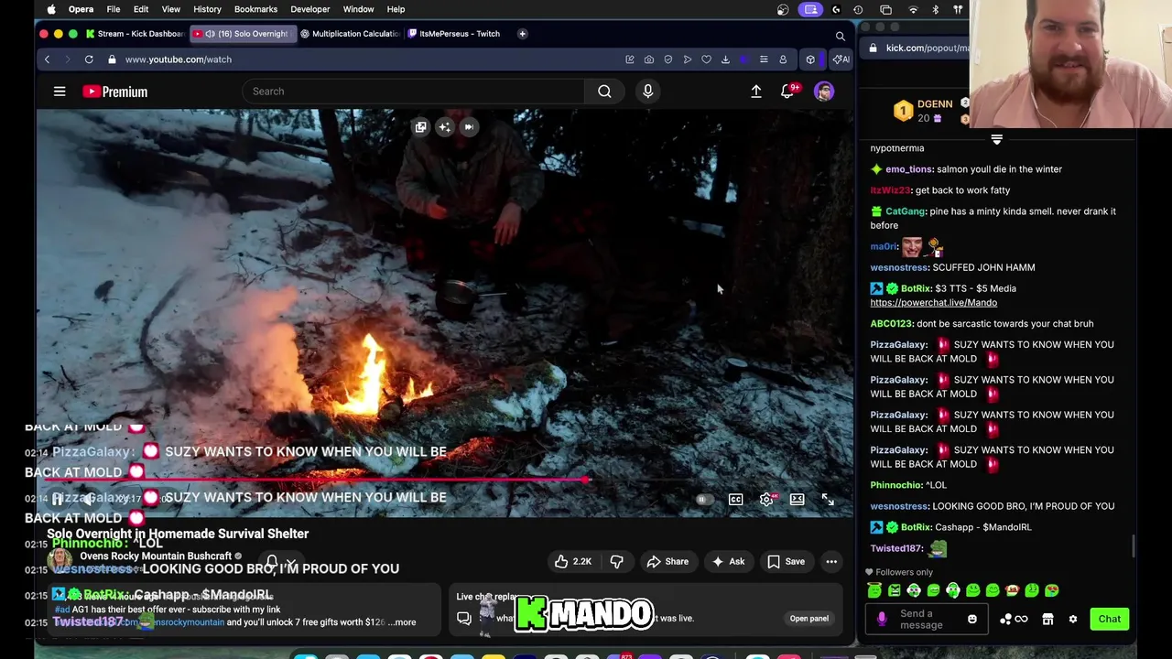The height and width of the screenshot is (659, 1172).
Task: Open video player settings gear
Action: [x=766, y=500]
